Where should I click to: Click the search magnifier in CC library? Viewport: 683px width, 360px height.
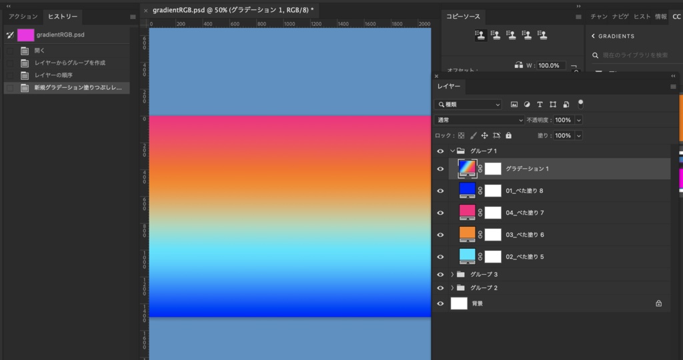[596, 55]
